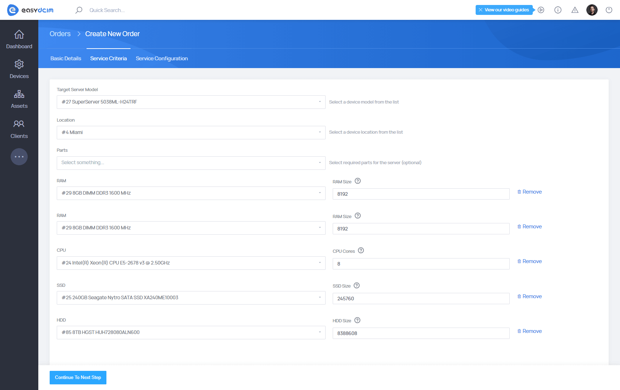Image resolution: width=620 pixels, height=390 pixels.
Task: Open Devices from the sidebar
Action: click(19, 64)
